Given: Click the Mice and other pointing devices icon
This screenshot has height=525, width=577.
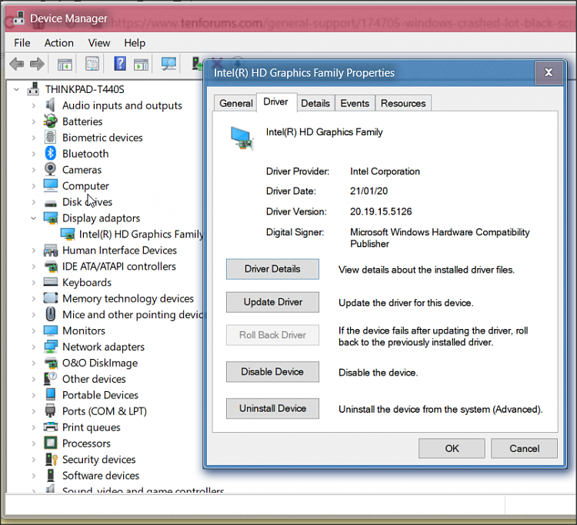Looking at the screenshot, I should tap(51, 314).
